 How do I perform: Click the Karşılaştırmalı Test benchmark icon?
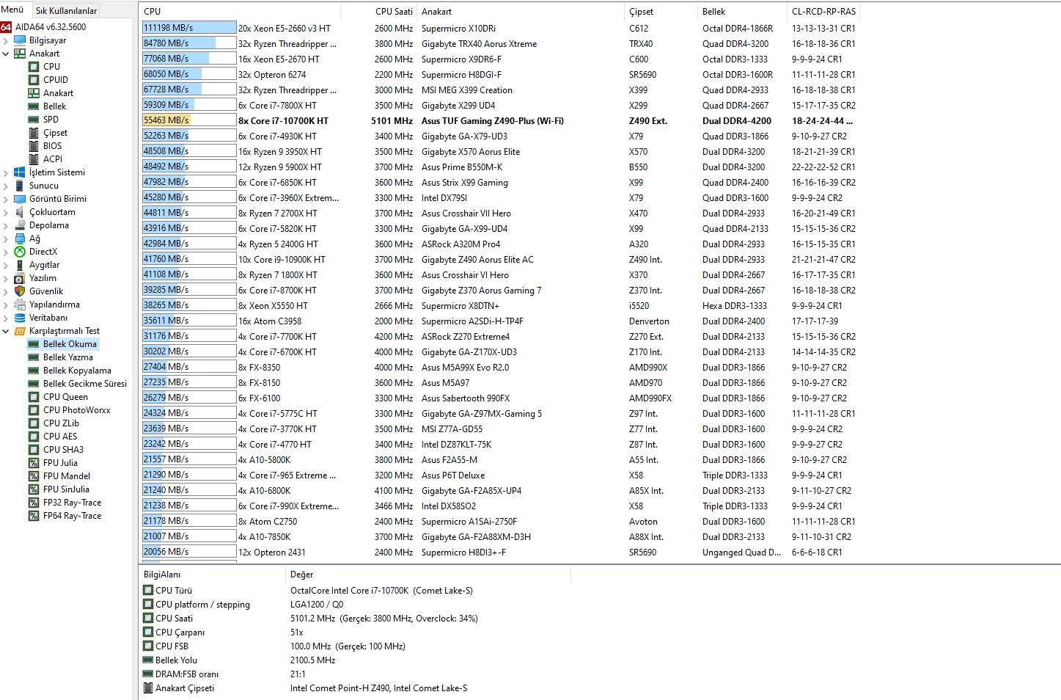pos(20,331)
